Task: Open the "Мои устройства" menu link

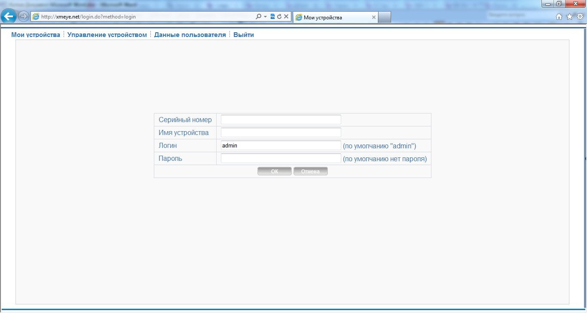Action: [x=36, y=35]
